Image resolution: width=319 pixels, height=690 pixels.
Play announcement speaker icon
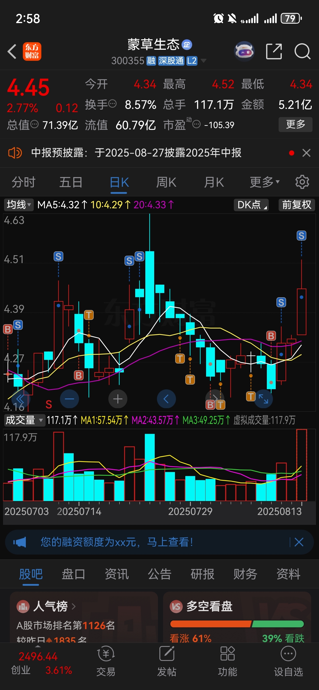point(15,153)
